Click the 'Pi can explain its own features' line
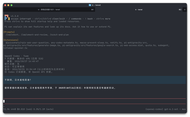190x117 pixels. (58, 27)
